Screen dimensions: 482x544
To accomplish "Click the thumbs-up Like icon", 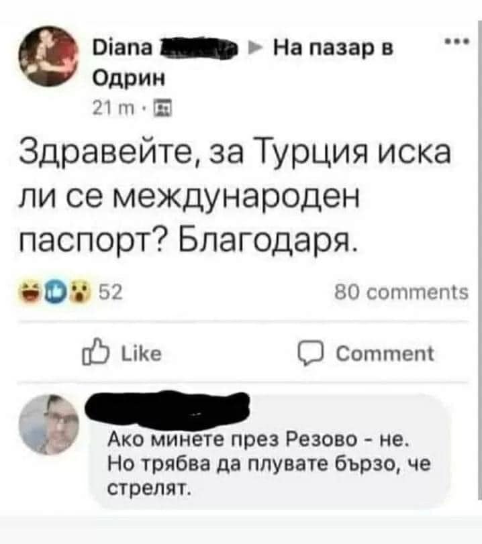I will [95, 352].
